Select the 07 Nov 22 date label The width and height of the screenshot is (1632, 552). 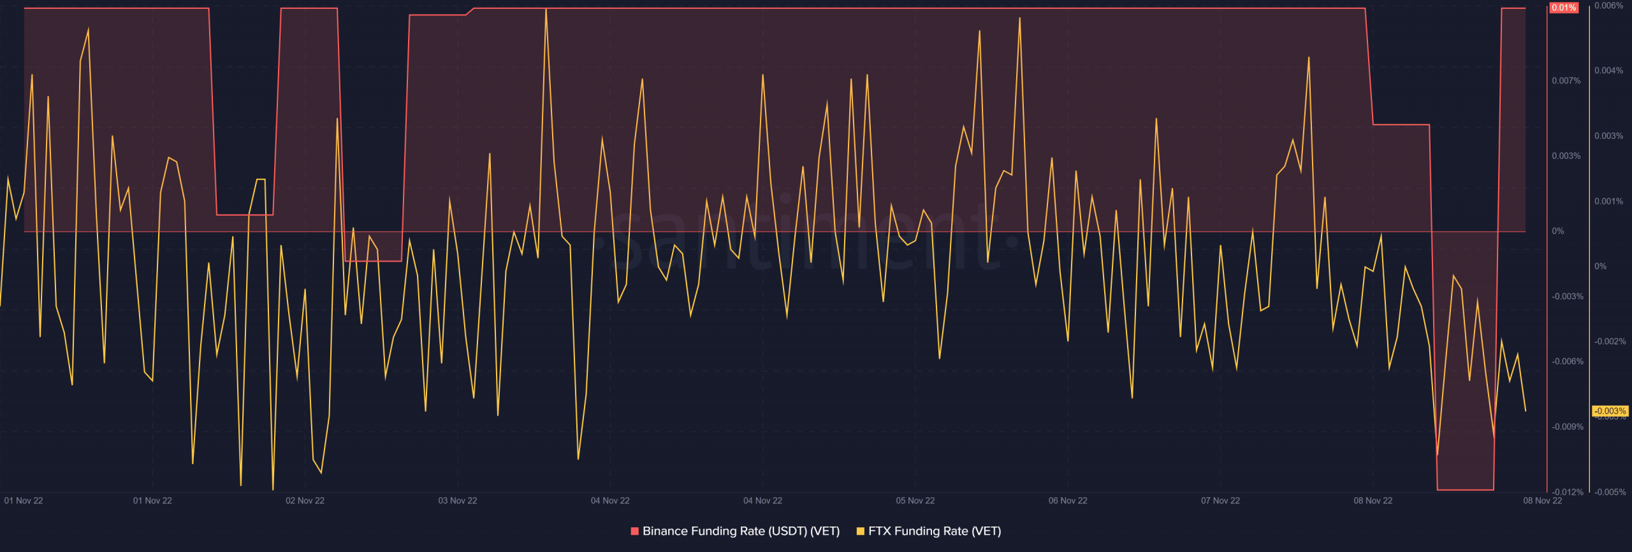point(1220,500)
